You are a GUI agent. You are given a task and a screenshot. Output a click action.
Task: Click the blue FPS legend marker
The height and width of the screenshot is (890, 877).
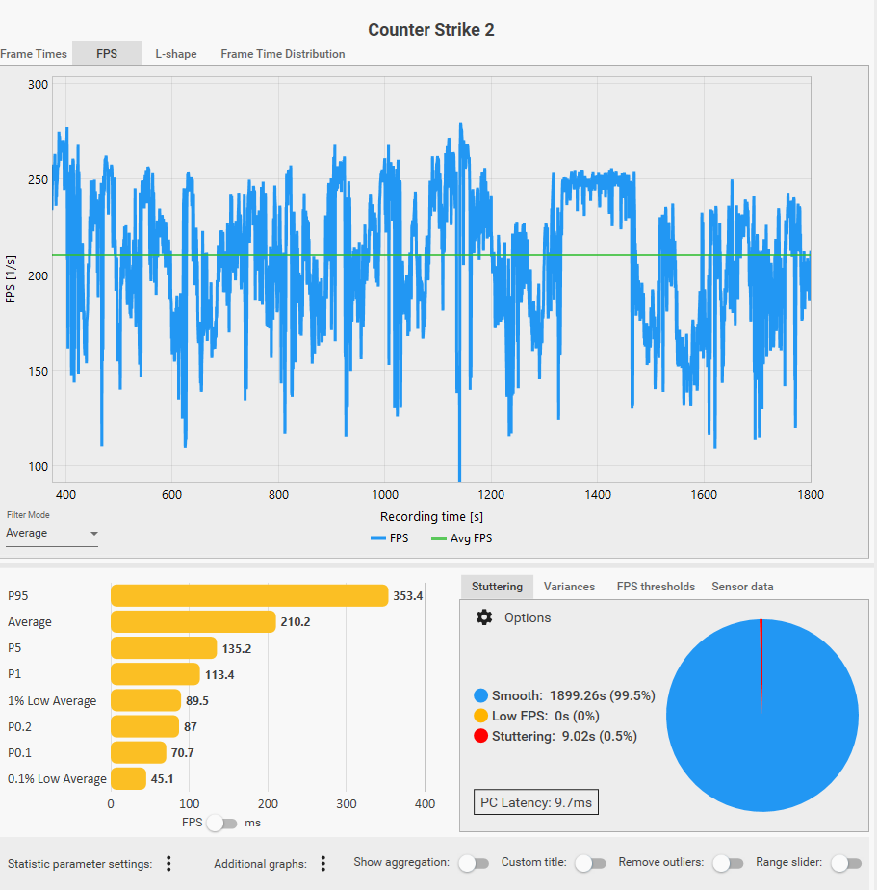point(377,538)
